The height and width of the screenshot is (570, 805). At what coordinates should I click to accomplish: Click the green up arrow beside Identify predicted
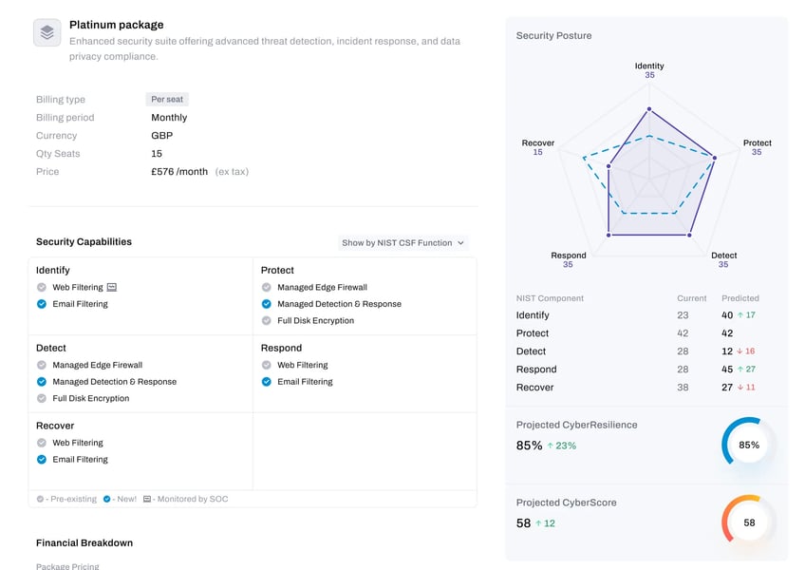point(740,315)
